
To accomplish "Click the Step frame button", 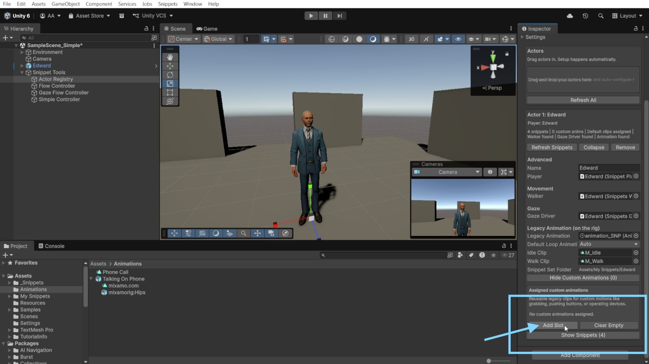I will (339, 16).
